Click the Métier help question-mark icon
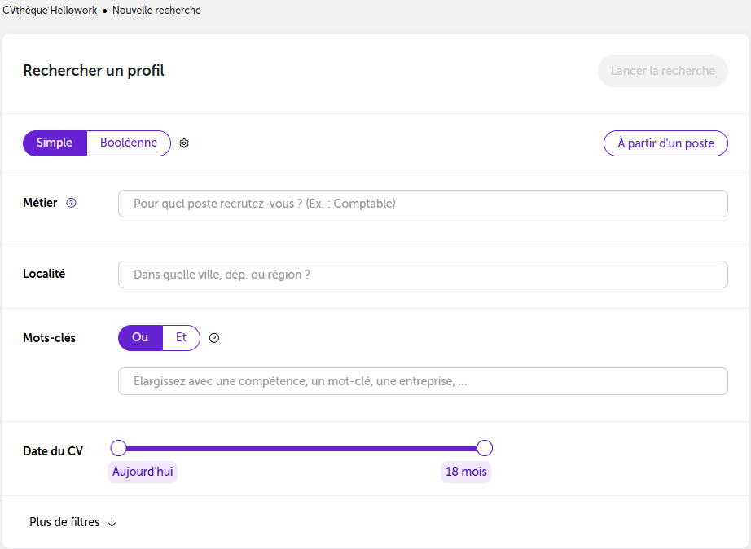The height and width of the screenshot is (549, 751). point(71,203)
